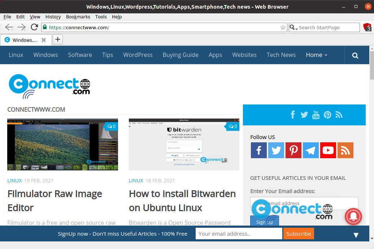Open the Filmulator article thumbnail
The height and width of the screenshot is (249, 374).
(62, 144)
